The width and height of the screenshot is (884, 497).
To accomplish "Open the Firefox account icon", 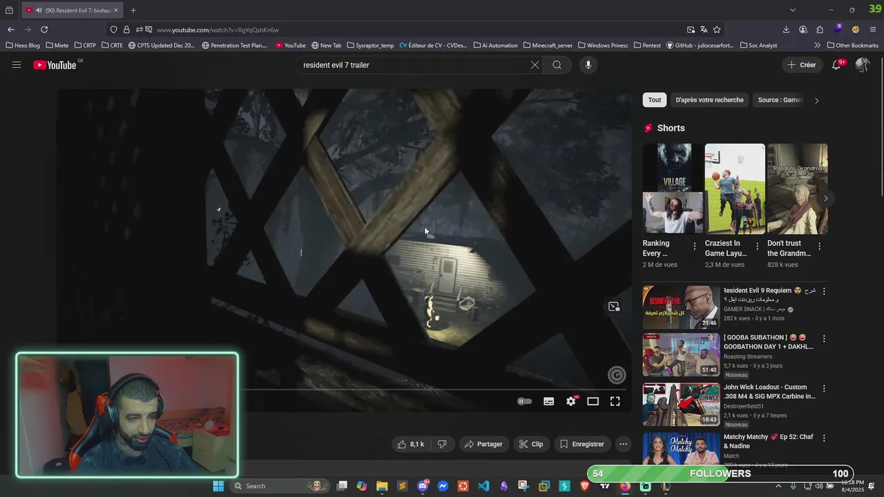I will (x=803, y=30).
